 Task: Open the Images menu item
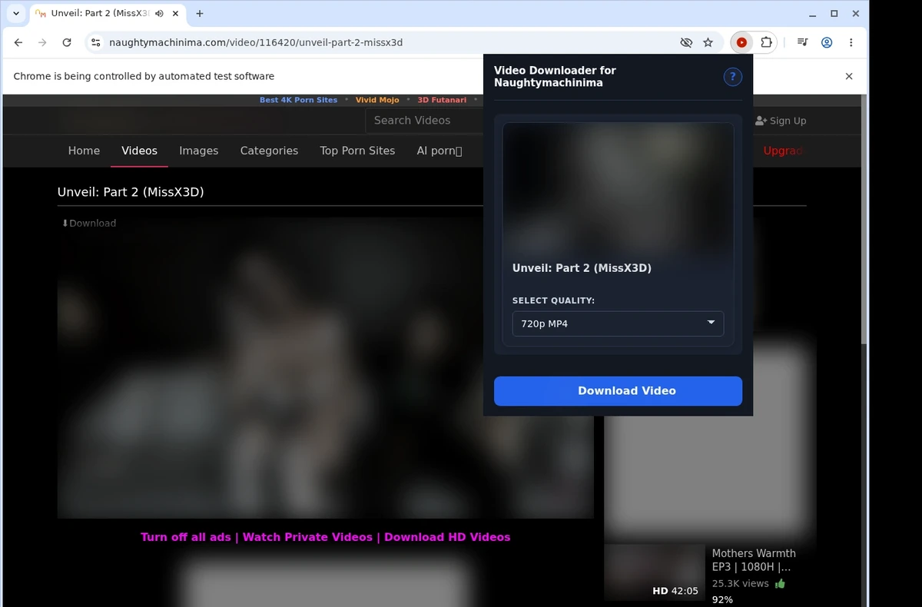[x=199, y=151]
